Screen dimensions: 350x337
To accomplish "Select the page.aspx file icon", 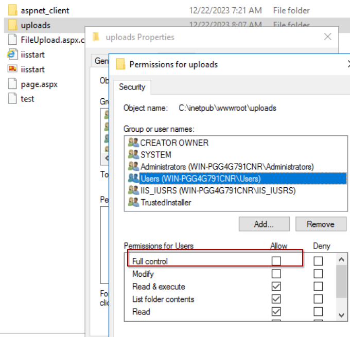I will (12, 84).
